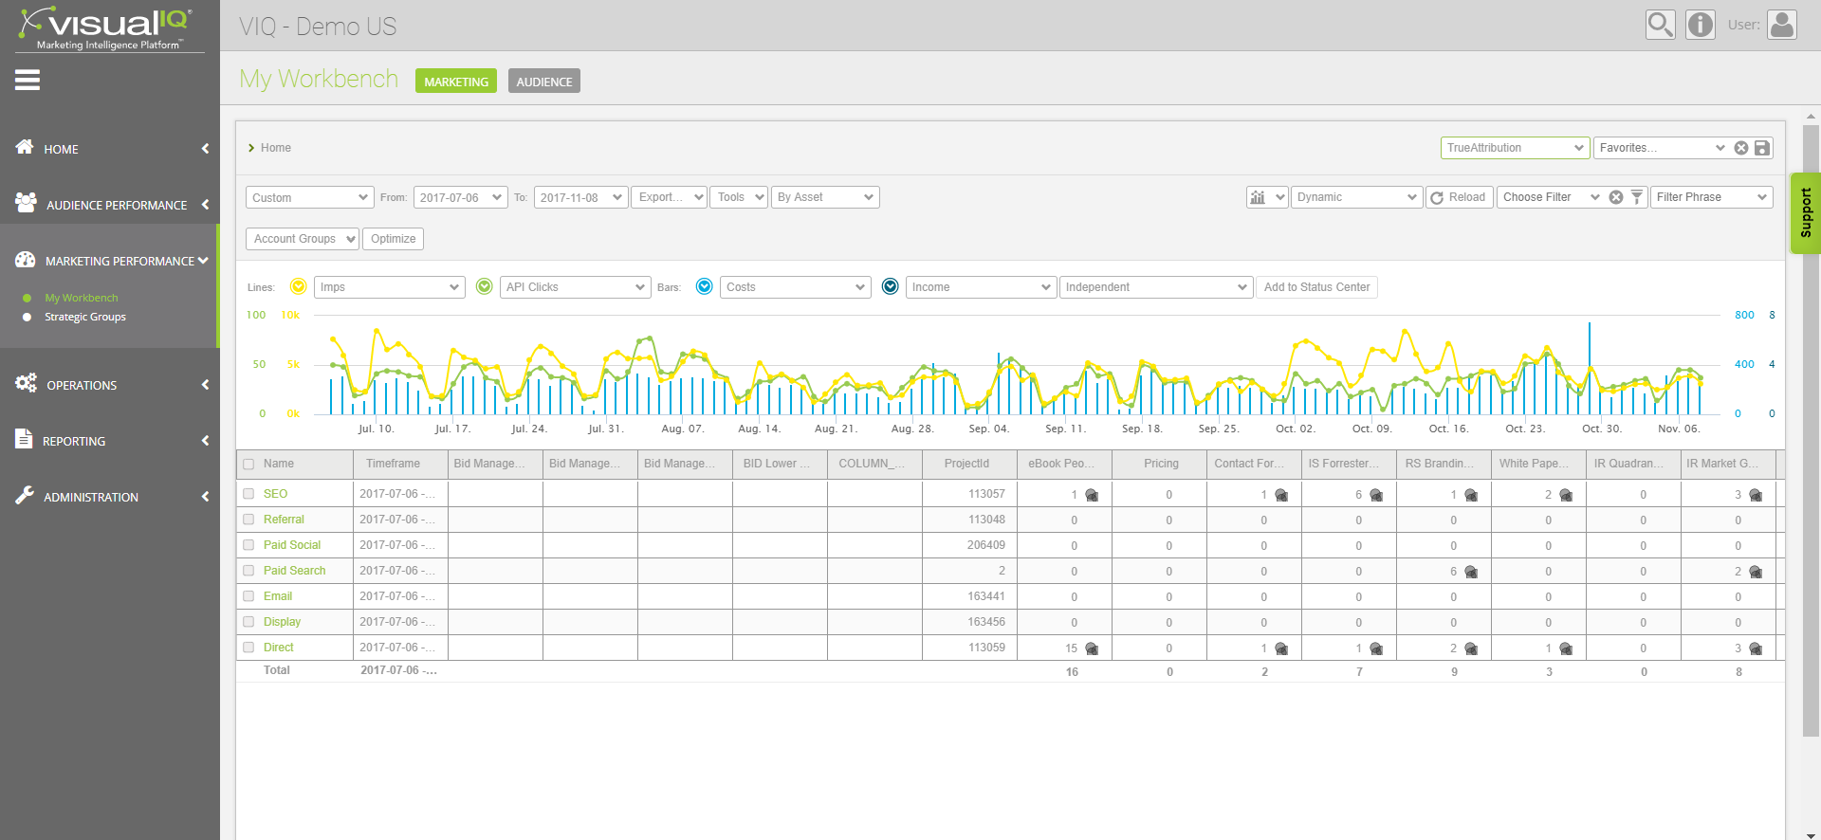Click the Audience Performance people icon
1821x840 pixels.
click(26, 202)
